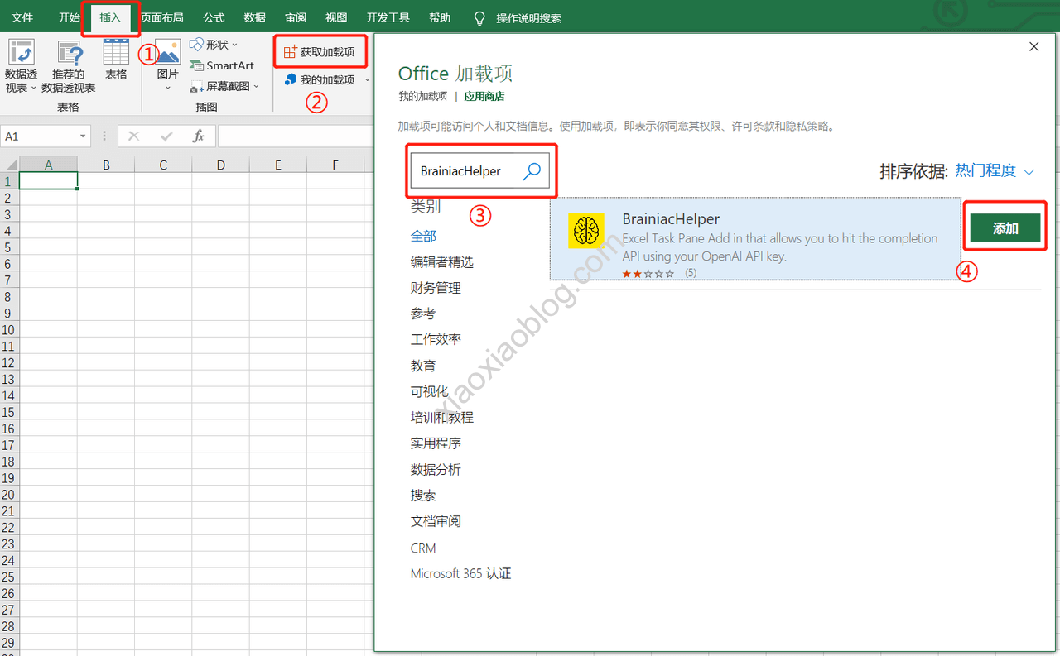The height and width of the screenshot is (656, 1060).
Task: Switch to the Formulas (公式) tab
Action: (214, 17)
